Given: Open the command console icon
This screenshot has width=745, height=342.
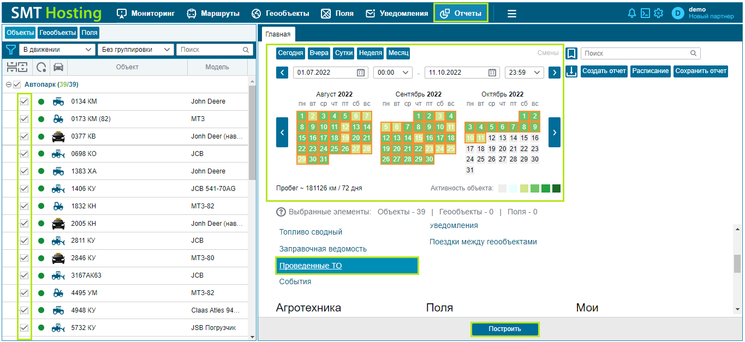Looking at the screenshot, I should [x=645, y=14].
